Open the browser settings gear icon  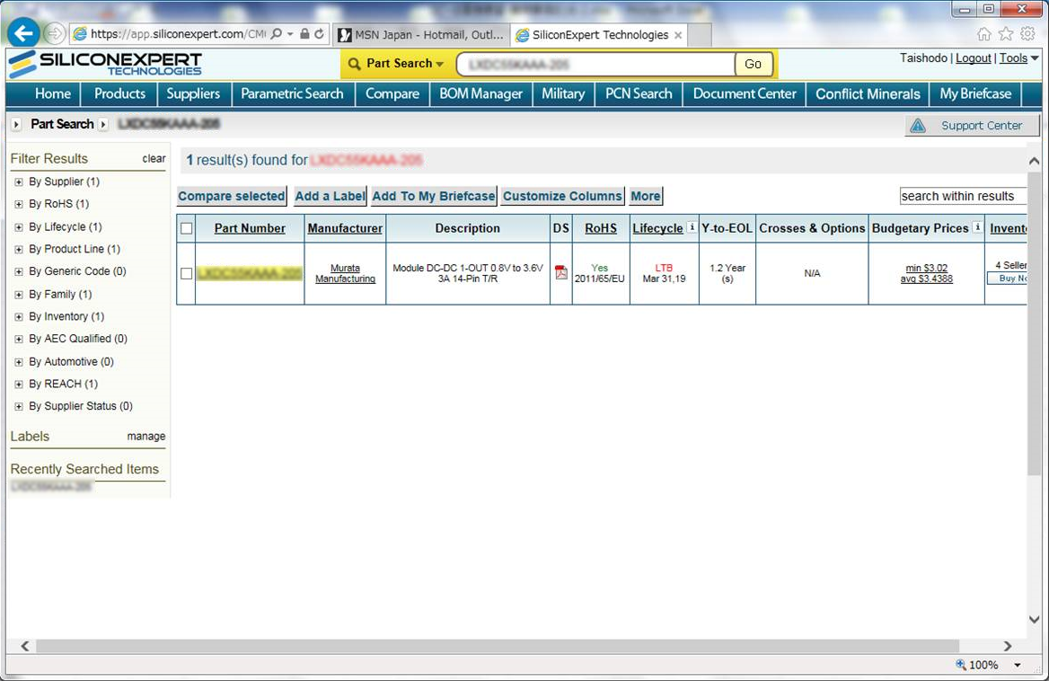pyautogui.click(x=1027, y=34)
